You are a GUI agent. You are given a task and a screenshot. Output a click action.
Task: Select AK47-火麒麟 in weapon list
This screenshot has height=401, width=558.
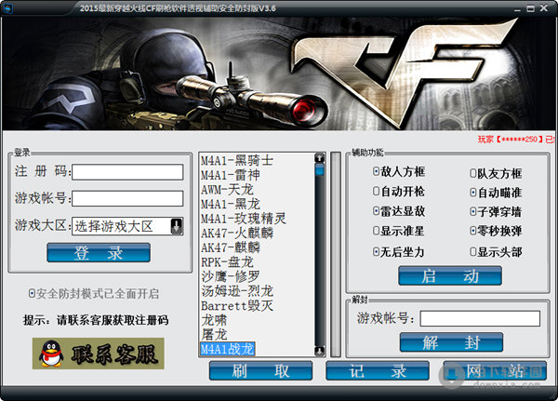pos(237,233)
